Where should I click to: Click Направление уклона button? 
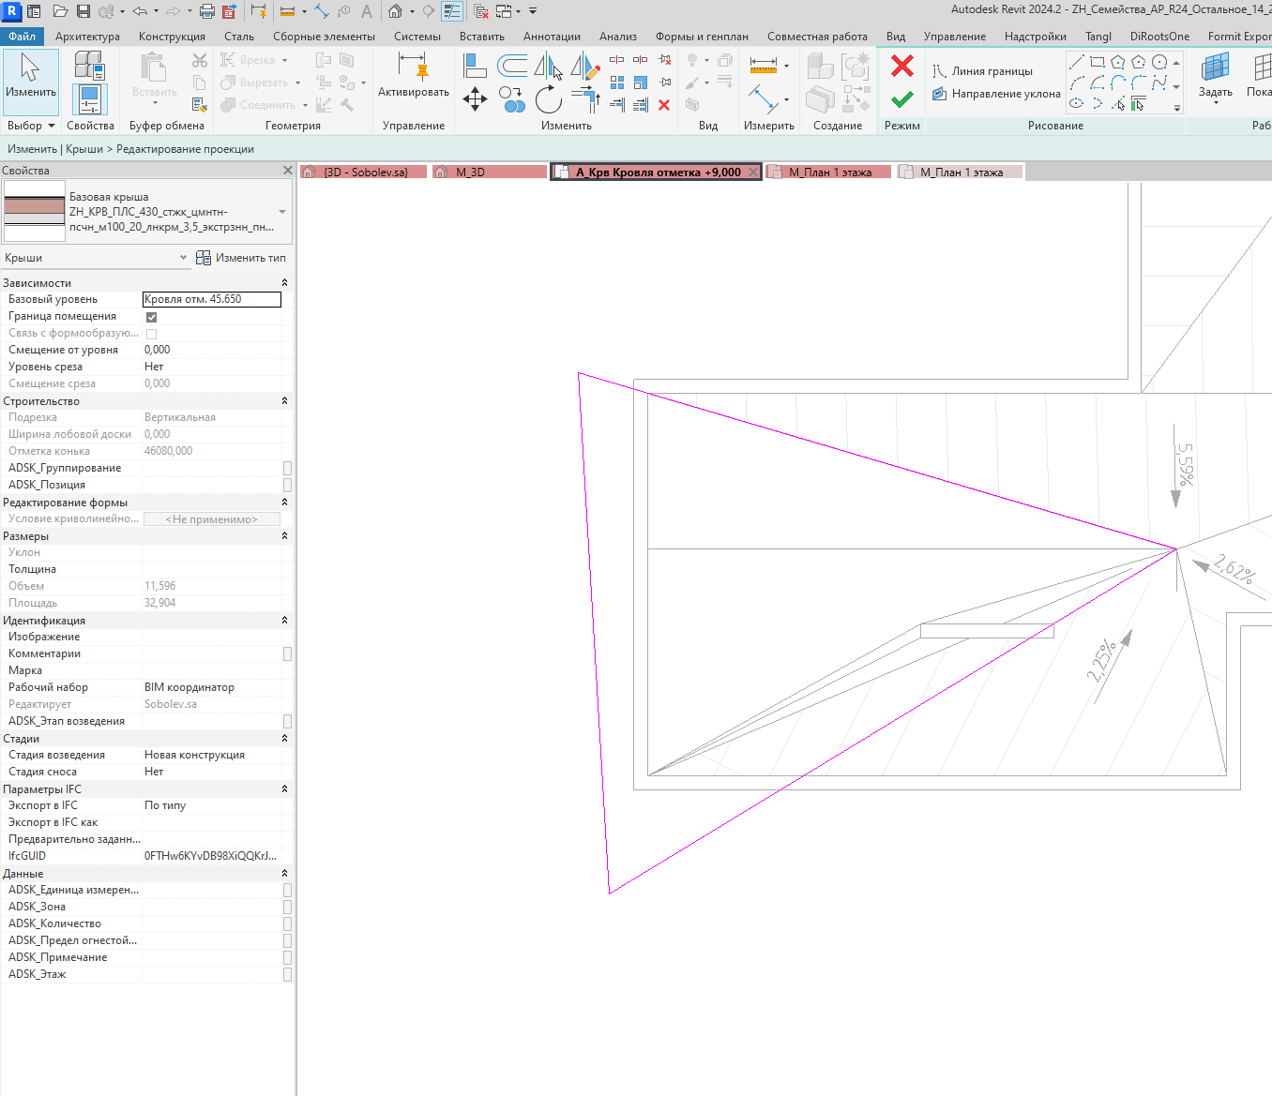point(995,94)
